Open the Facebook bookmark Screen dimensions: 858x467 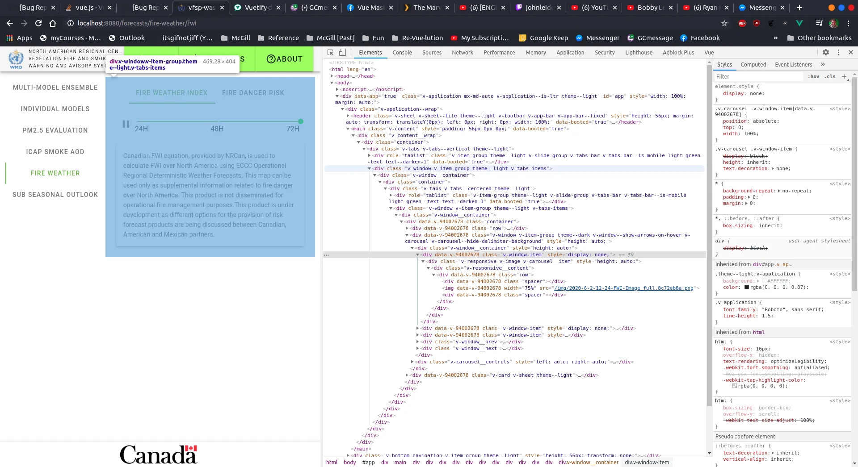tap(700, 38)
